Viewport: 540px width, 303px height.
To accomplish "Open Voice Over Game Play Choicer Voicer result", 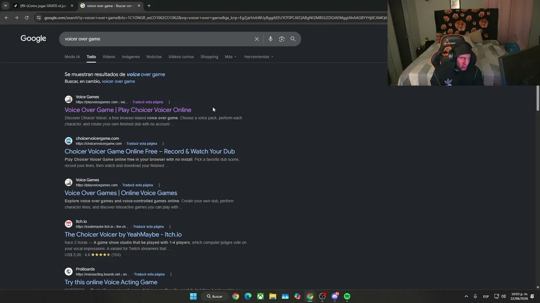I will click(x=128, y=110).
